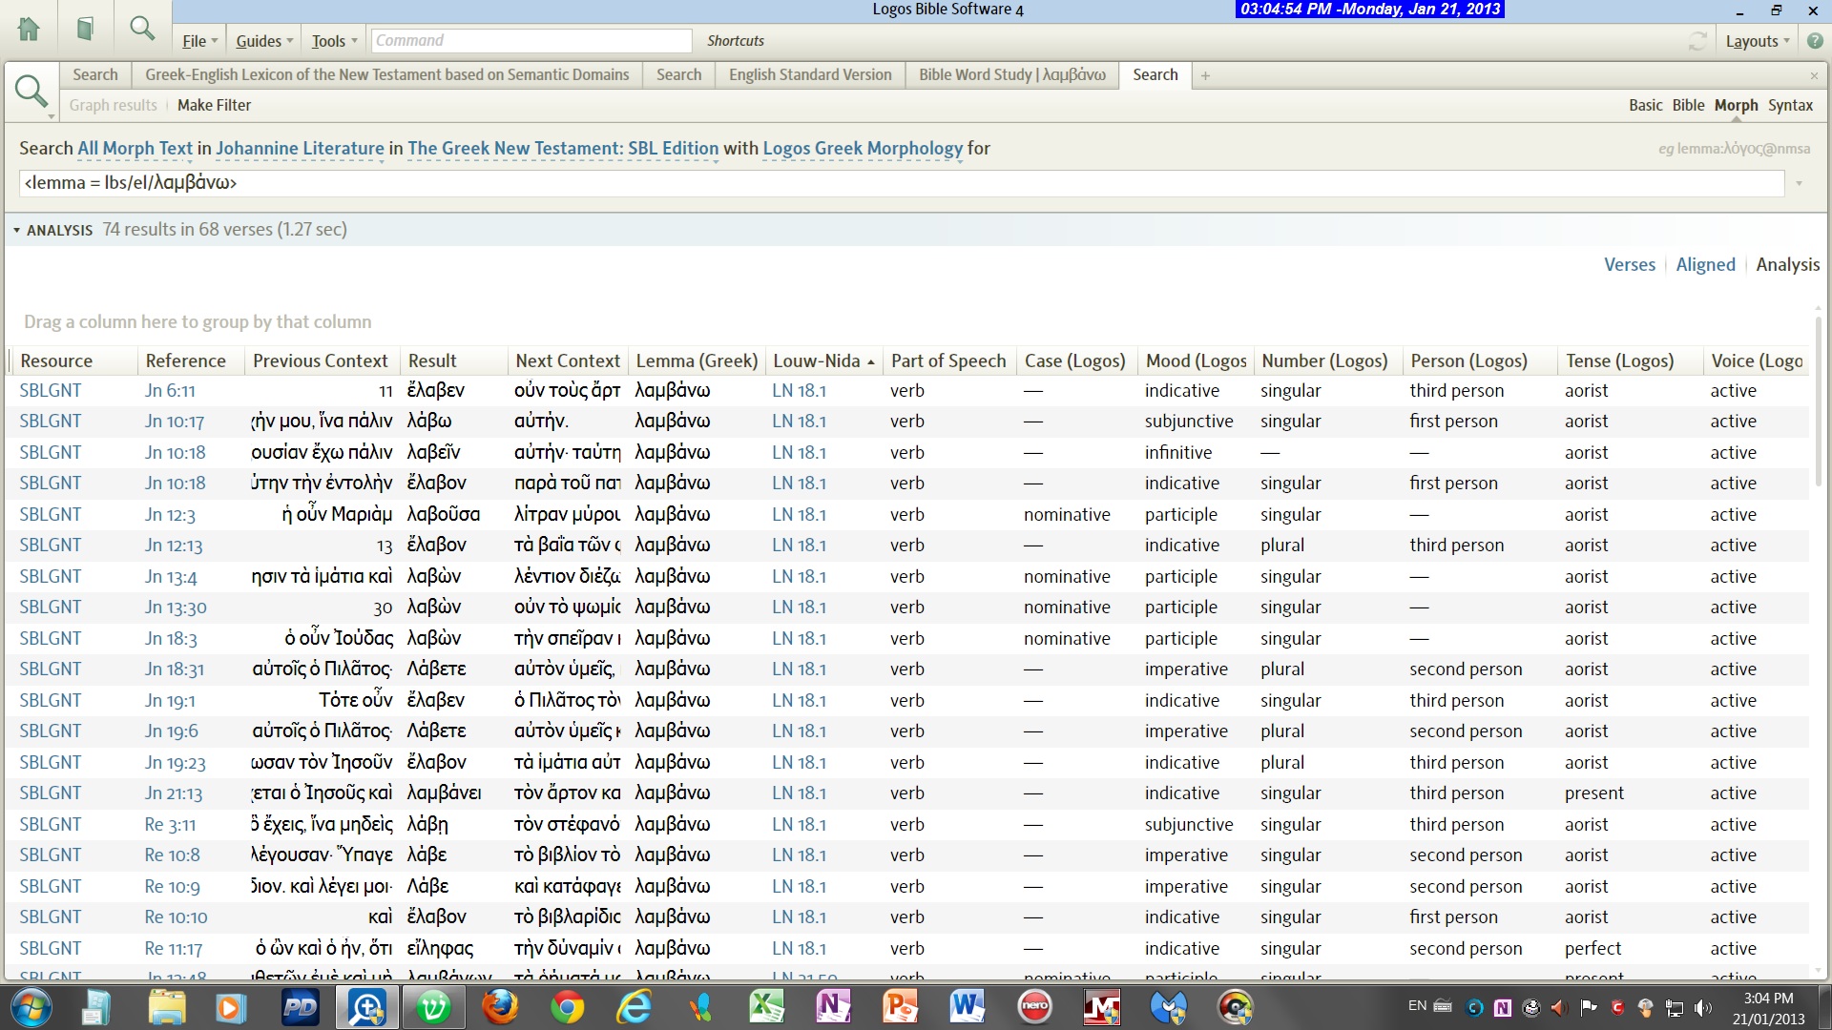Click the Home icon in Logos toolbar
Image resolution: width=1832 pixels, height=1030 pixels.
[29, 29]
